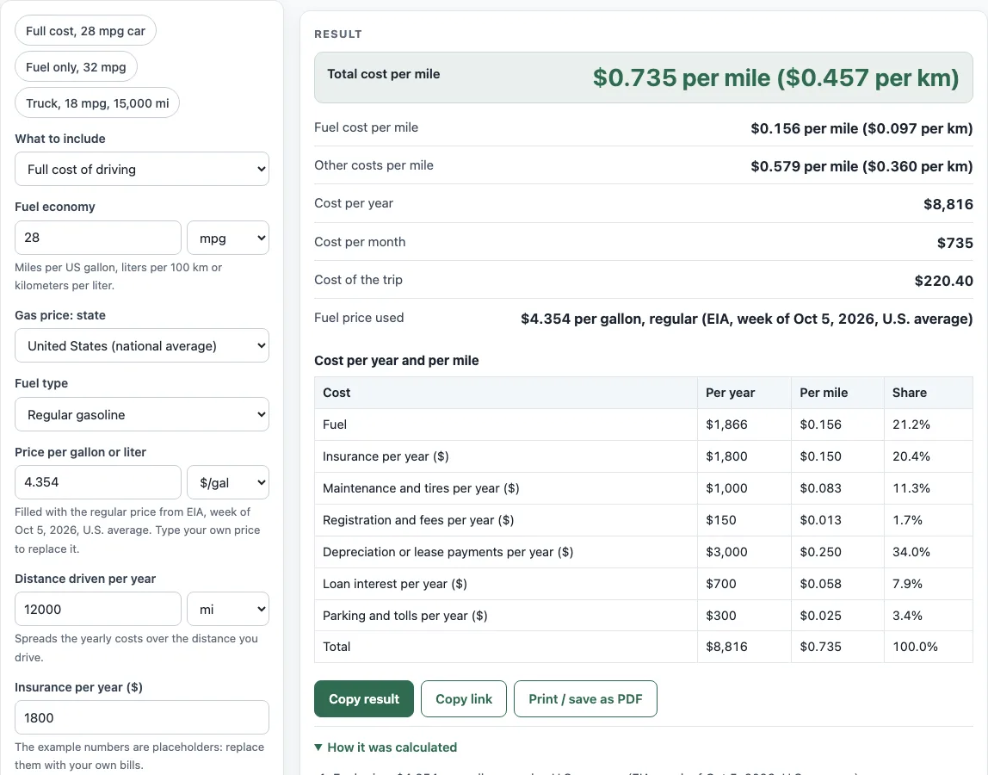The image size is (988, 775).
Task: Click the Fuel price used value text
Action: click(747, 319)
